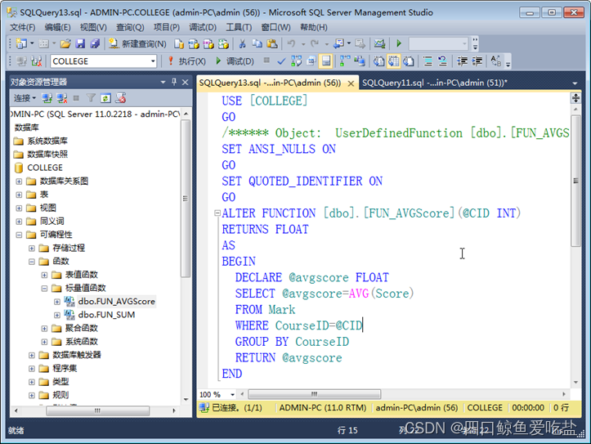The width and height of the screenshot is (591, 444).
Task: Click the New Project toolbar icon
Action: click(x=20, y=43)
